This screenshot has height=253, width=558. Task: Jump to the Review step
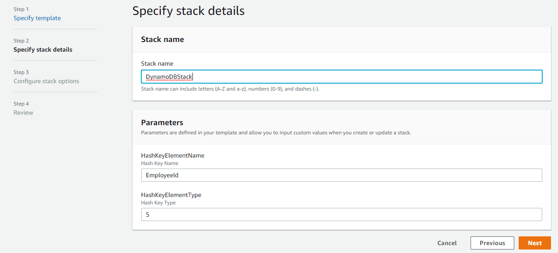23,112
